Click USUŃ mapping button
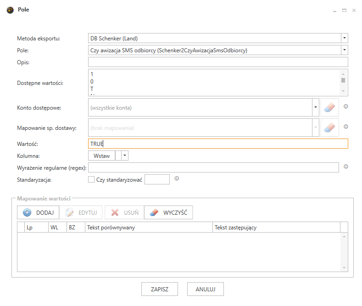 [x=124, y=212]
